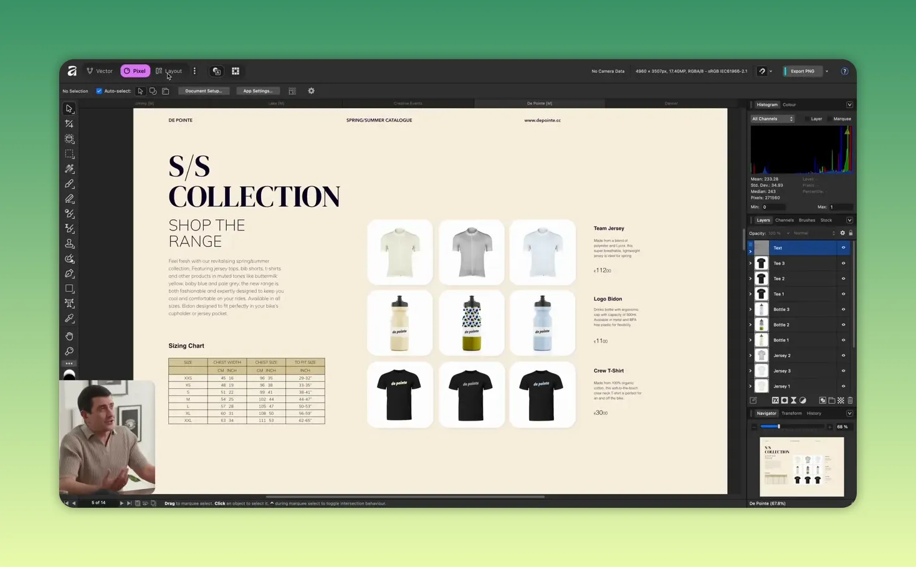The image size is (916, 567).
Task: Select the Hand view tool
Action: point(69,336)
